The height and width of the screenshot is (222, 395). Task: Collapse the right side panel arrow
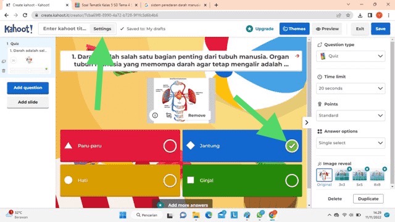pyautogui.click(x=306, y=123)
